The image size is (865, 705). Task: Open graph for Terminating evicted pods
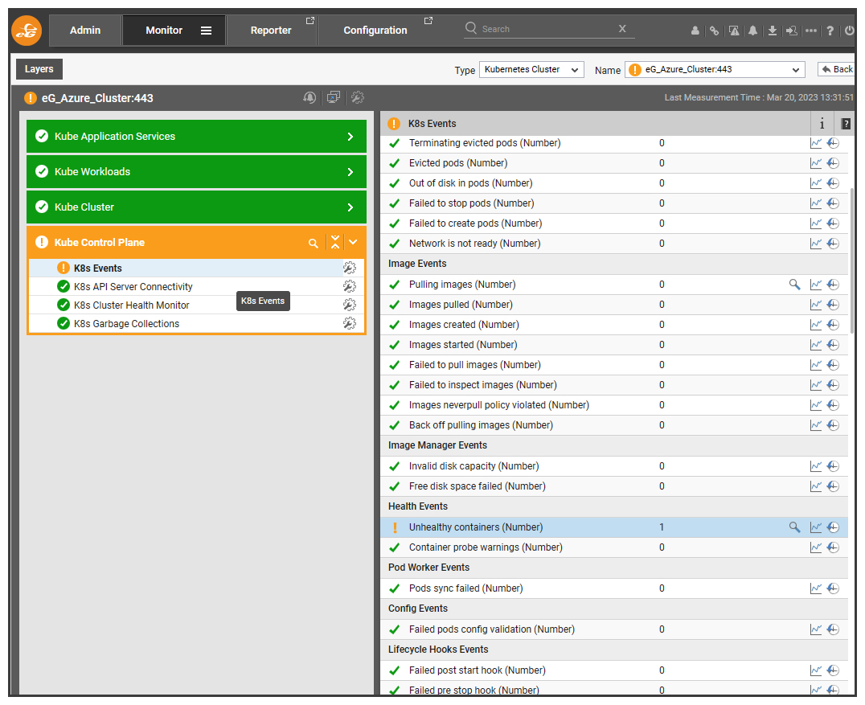point(816,143)
